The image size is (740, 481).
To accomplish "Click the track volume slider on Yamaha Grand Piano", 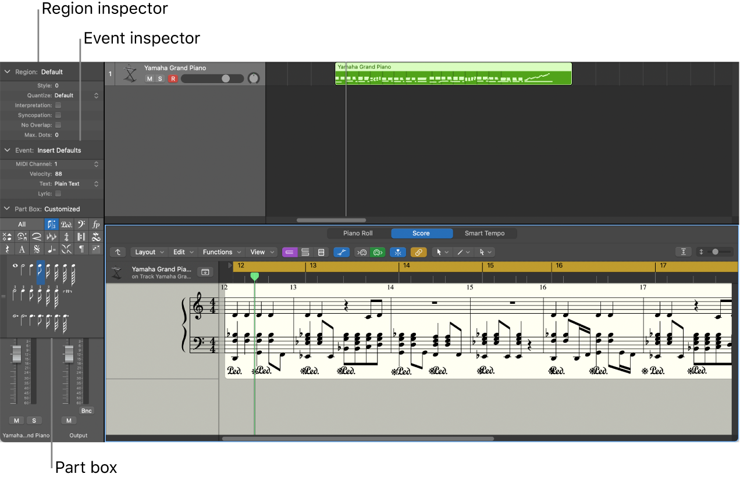I will pyautogui.click(x=212, y=78).
